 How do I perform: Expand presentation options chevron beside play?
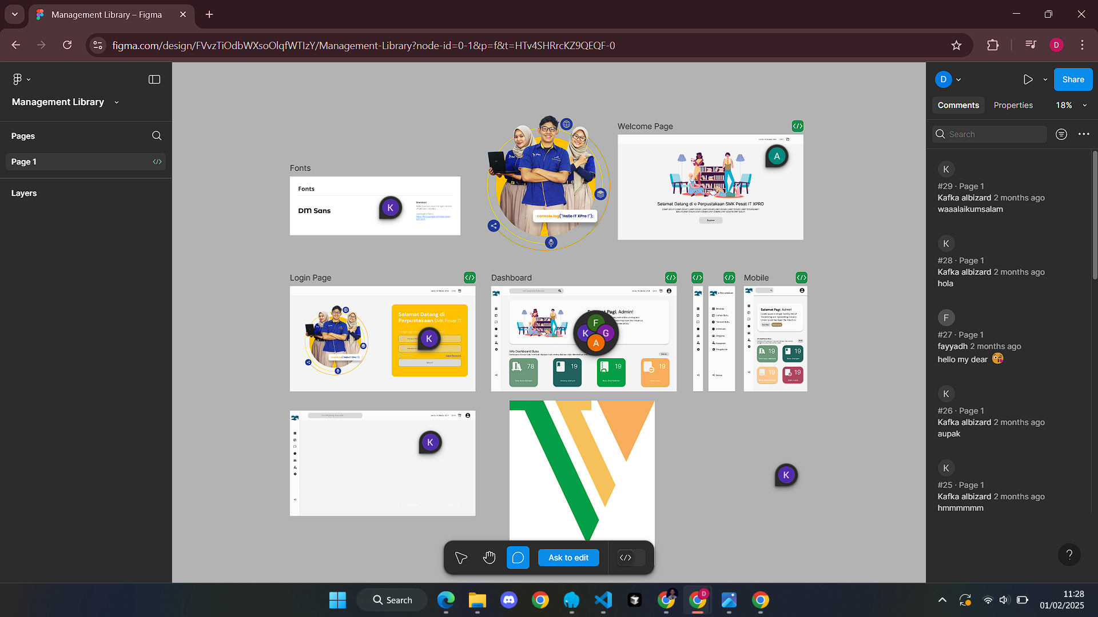(1045, 79)
